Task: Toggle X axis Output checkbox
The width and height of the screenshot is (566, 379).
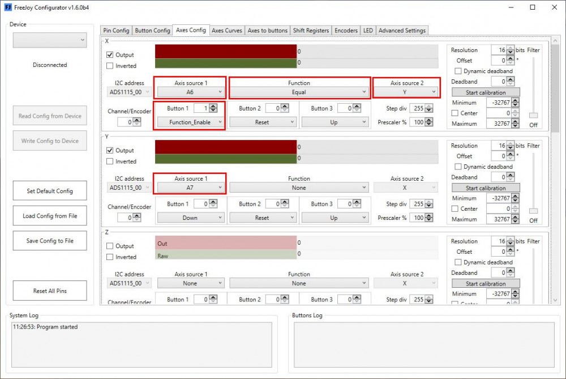Action: (x=110, y=54)
